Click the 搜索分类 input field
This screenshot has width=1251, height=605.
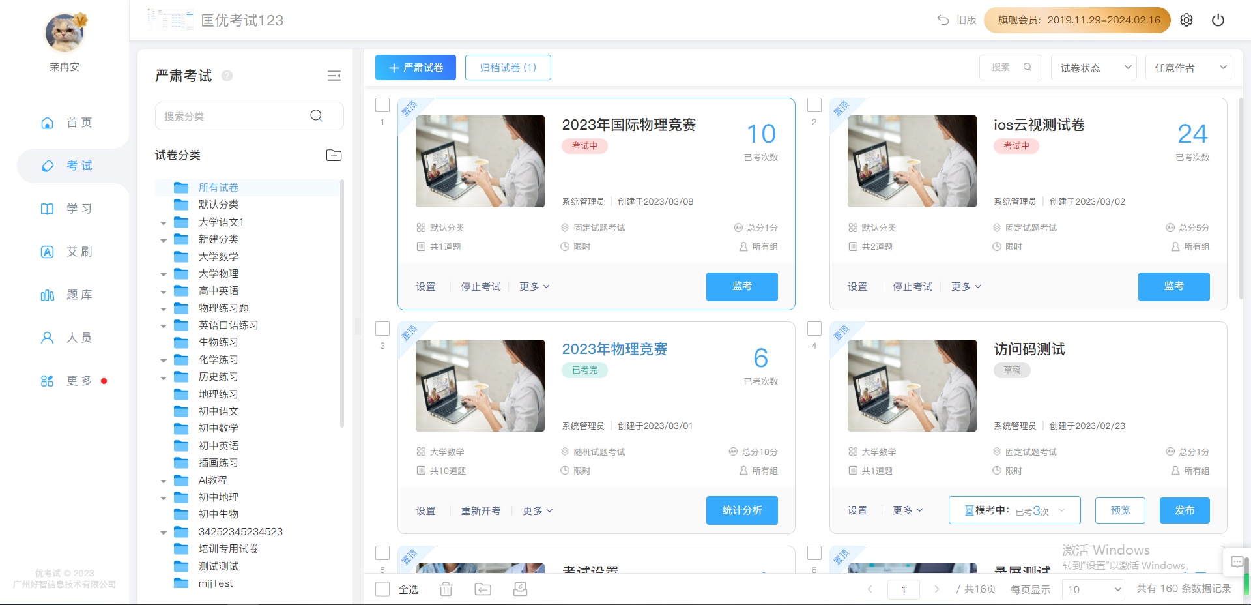pyautogui.click(x=250, y=116)
